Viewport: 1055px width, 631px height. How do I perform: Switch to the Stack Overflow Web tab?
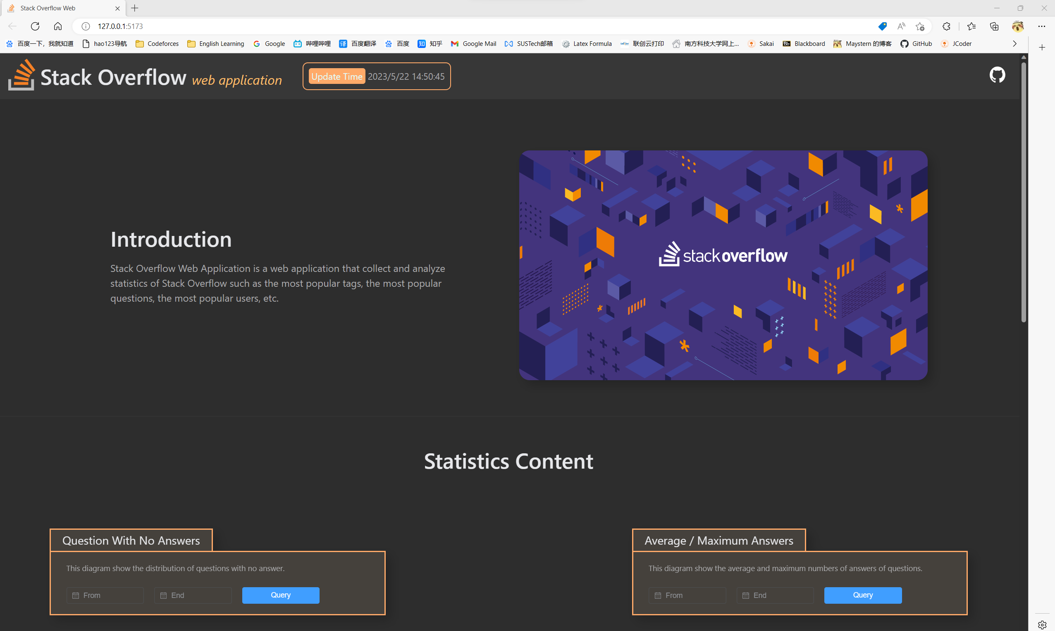60,8
